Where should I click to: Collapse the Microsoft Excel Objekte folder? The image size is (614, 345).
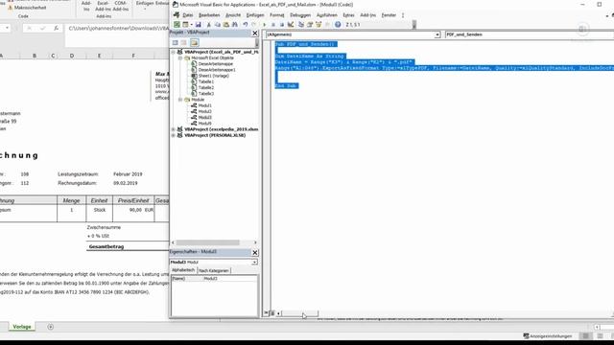180,57
